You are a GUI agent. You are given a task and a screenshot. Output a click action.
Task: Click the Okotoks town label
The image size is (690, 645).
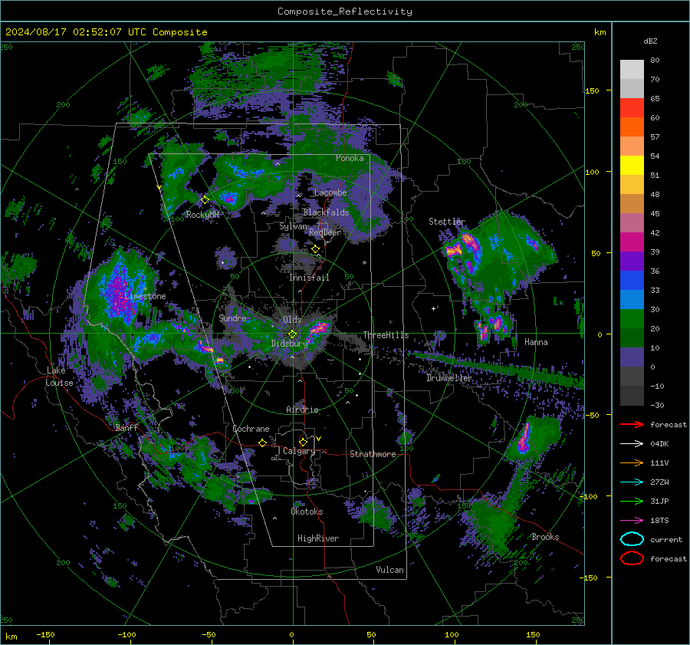(x=307, y=512)
